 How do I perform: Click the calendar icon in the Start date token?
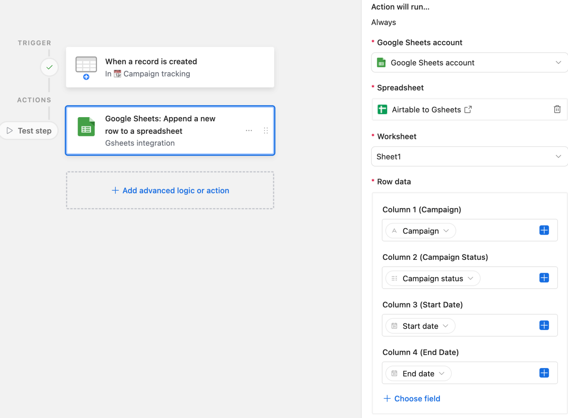[x=394, y=326]
